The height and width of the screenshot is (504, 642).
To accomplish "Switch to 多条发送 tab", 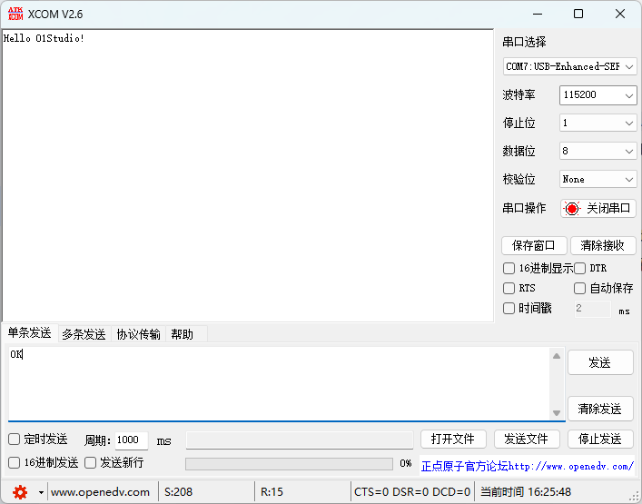I will click(84, 334).
